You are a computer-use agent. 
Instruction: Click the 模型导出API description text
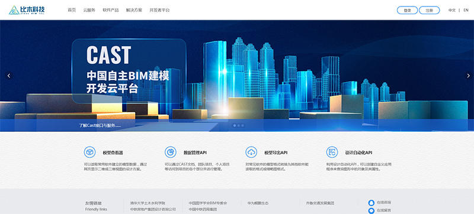click(x=277, y=167)
